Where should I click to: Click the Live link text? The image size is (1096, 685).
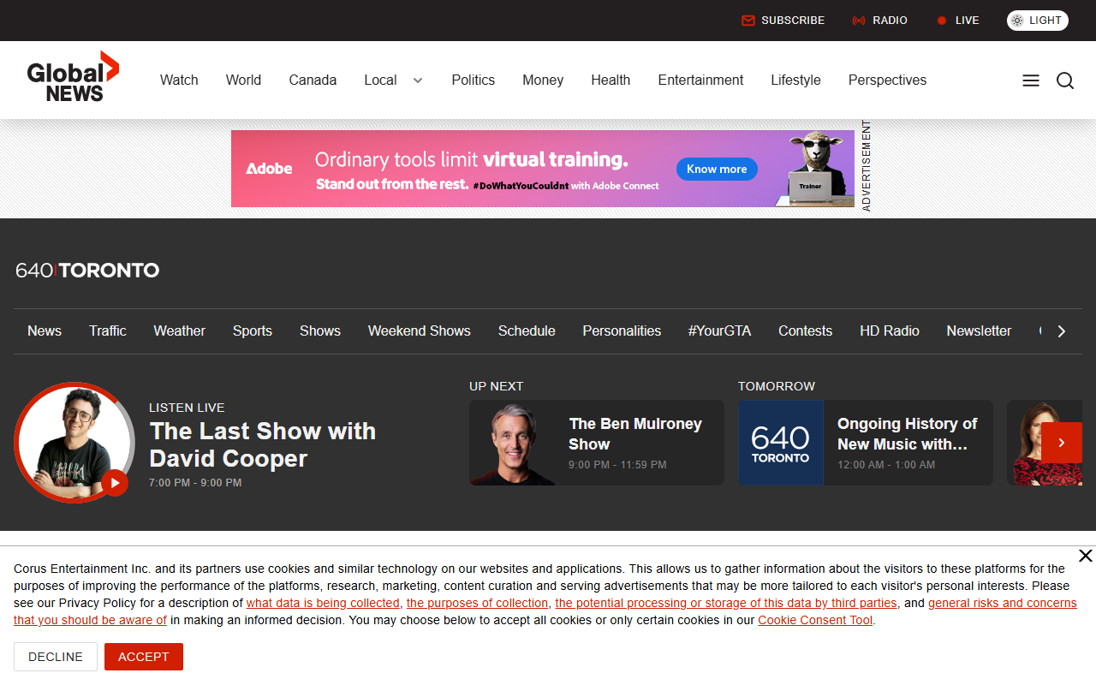tap(968, 21)
